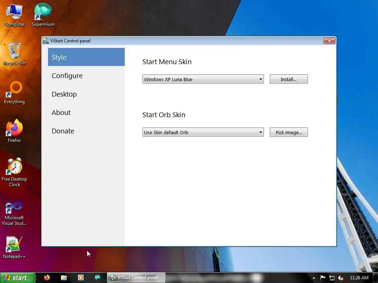Select the Free Desktop Clock shortcut
378x283 pixels.
coord(14,172)
